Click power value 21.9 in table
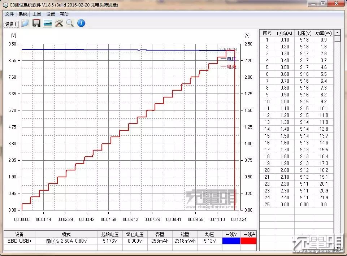This screenshot has width=347, height=256. pos(324,198)
